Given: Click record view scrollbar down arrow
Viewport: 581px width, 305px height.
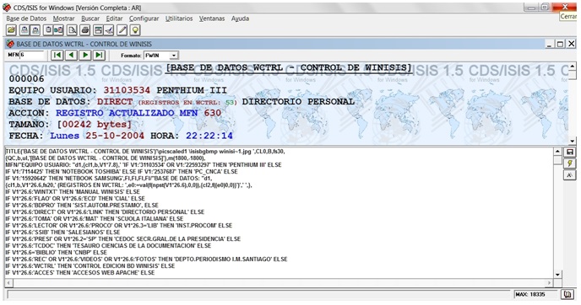Looking at the screenshot, I should (x=572, y=141).
